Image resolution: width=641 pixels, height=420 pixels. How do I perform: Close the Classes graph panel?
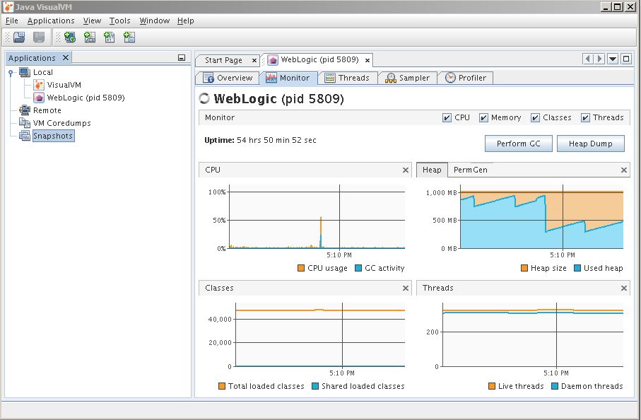click(x=404, y=288)
